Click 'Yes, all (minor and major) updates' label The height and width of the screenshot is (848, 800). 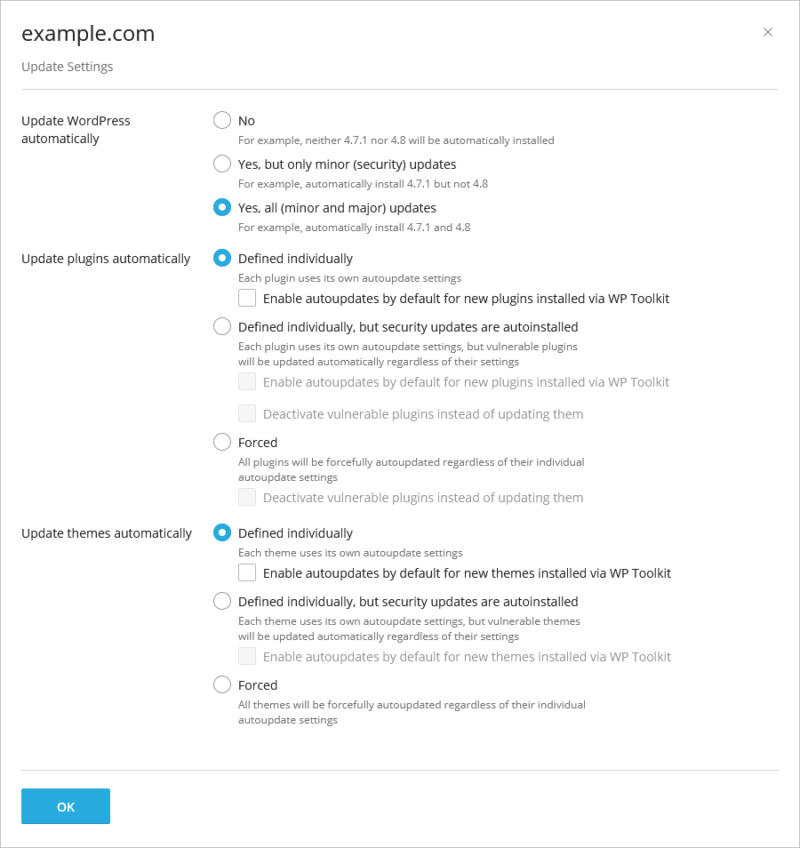pos(337,208)
